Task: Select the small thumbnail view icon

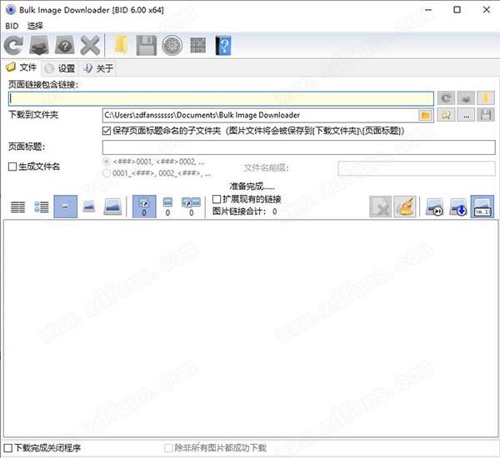Action: tap(65, 207)
